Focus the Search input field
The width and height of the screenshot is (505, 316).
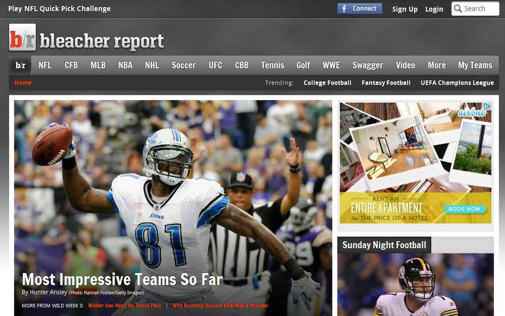tap(475, 9)
